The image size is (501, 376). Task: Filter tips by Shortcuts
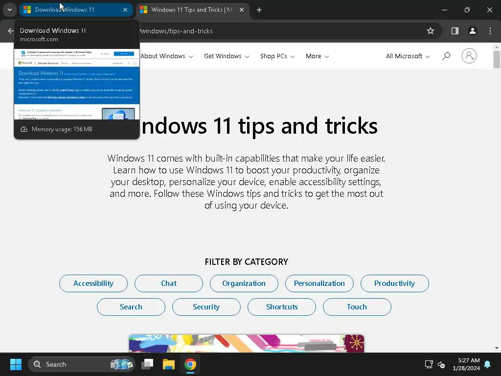pos(282,307)
